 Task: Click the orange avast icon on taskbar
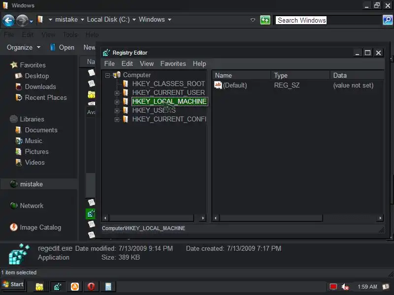coord(75,287)
